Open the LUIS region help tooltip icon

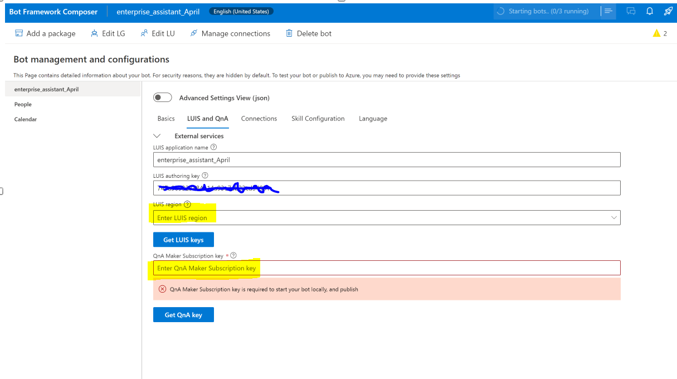click(187, 204)
